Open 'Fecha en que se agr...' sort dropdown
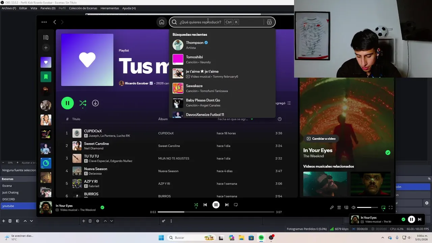432x243 pixels. point(235,119)
